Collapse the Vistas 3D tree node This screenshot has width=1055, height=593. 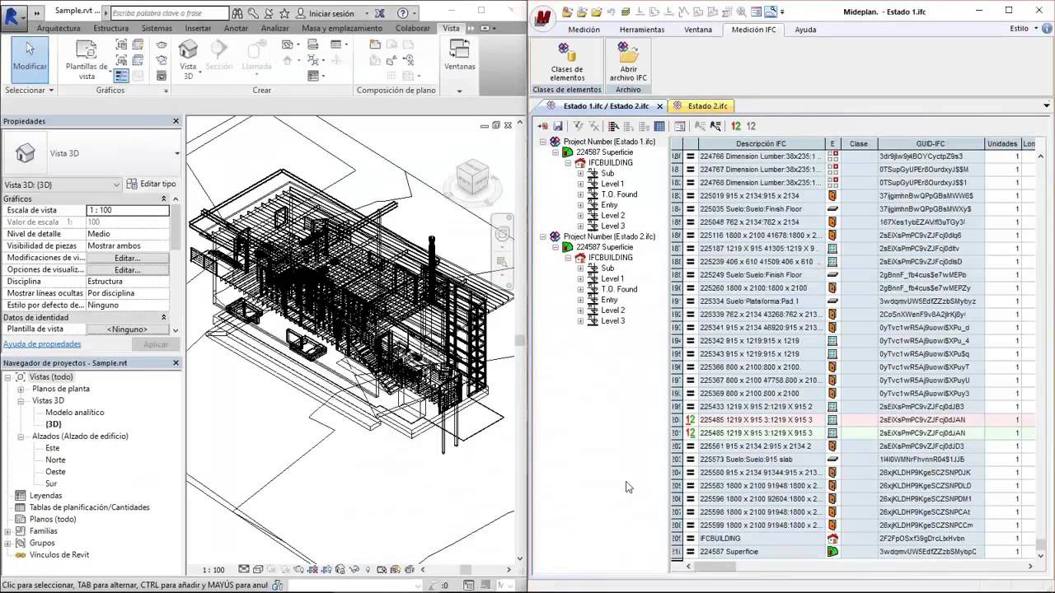click(x=21, y=401)
